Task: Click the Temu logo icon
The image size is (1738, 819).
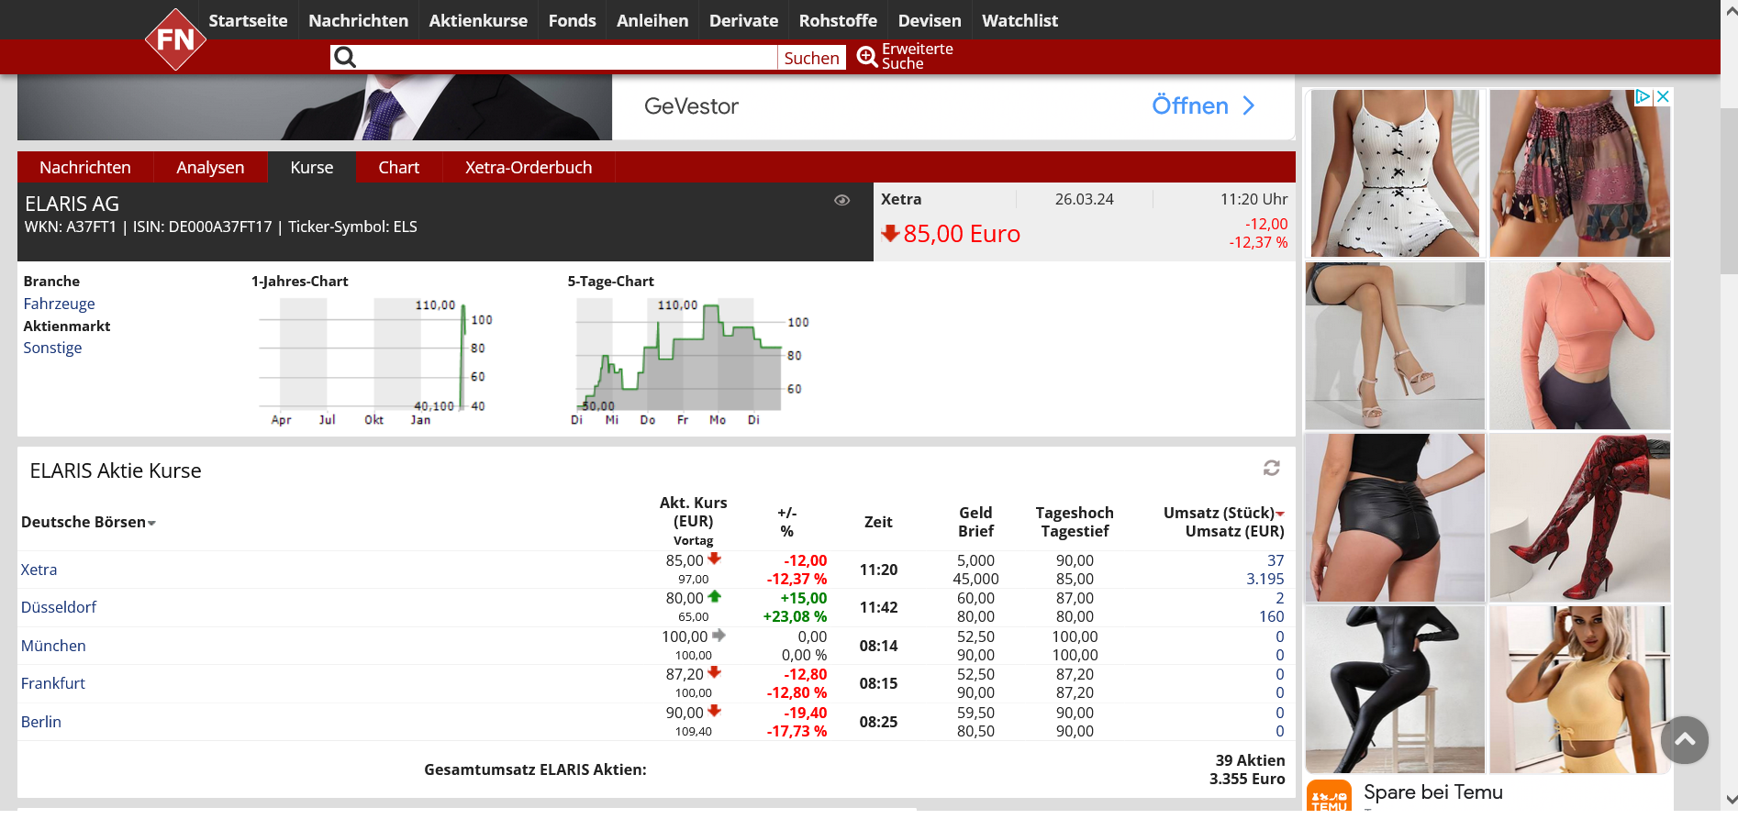Action: pyautogui.click(x=1329, y=798)
